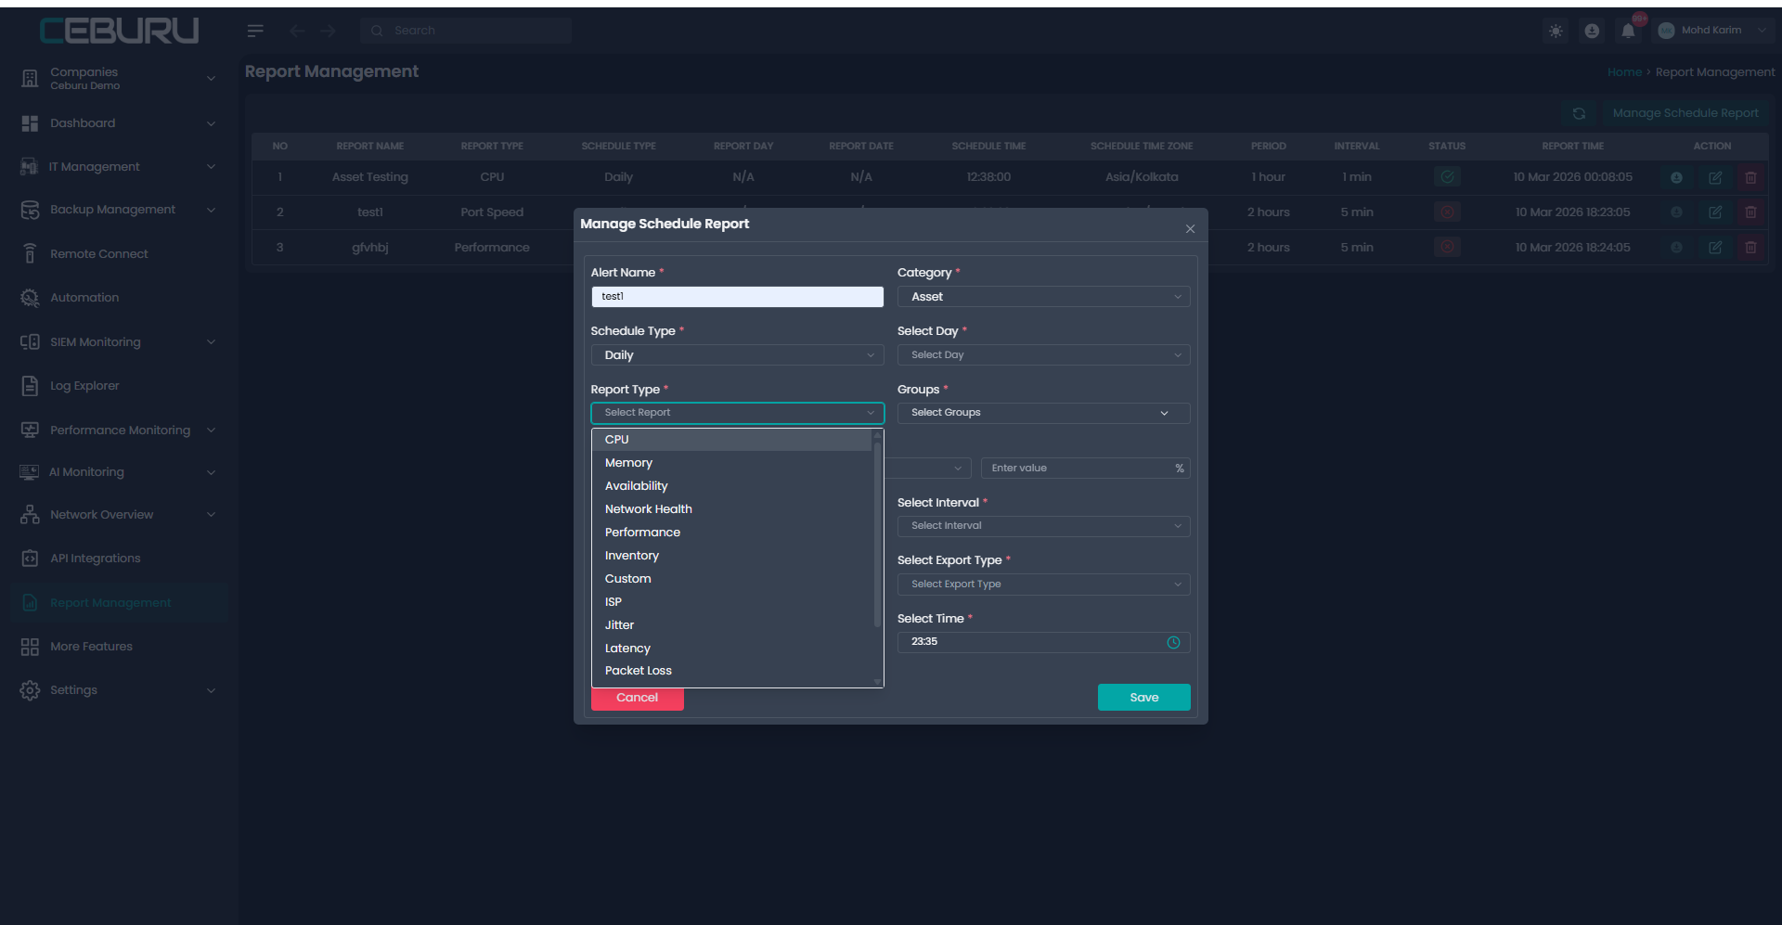Viewport: 1782px width, 925px height.
Task: Click the back navigation arrow
Action: point(297,31)
